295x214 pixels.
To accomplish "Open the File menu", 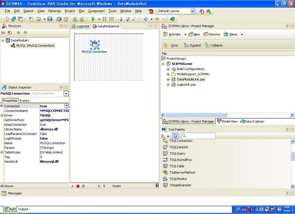I will 7,11.
